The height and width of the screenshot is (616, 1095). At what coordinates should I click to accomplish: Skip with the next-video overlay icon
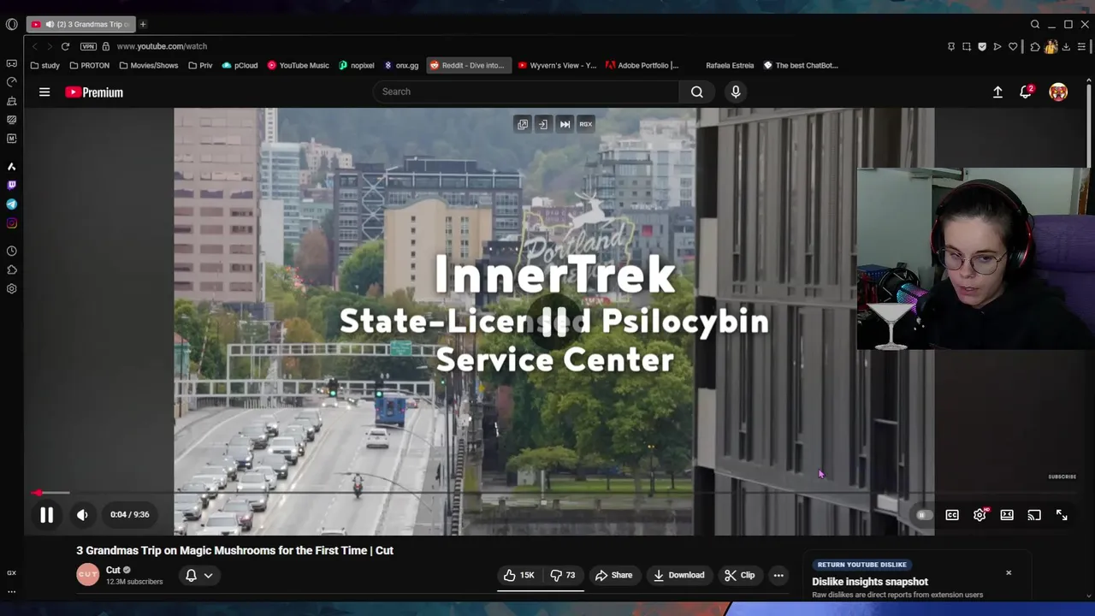565,124
